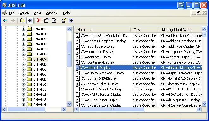
Task: Select the CN=414 tree item
Action: tap(40, 105)
